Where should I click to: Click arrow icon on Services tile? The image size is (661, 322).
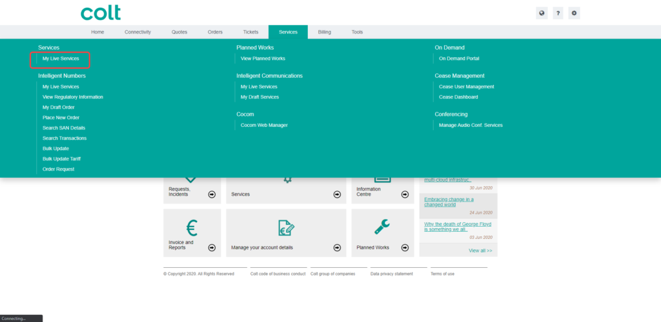(337, 194)
